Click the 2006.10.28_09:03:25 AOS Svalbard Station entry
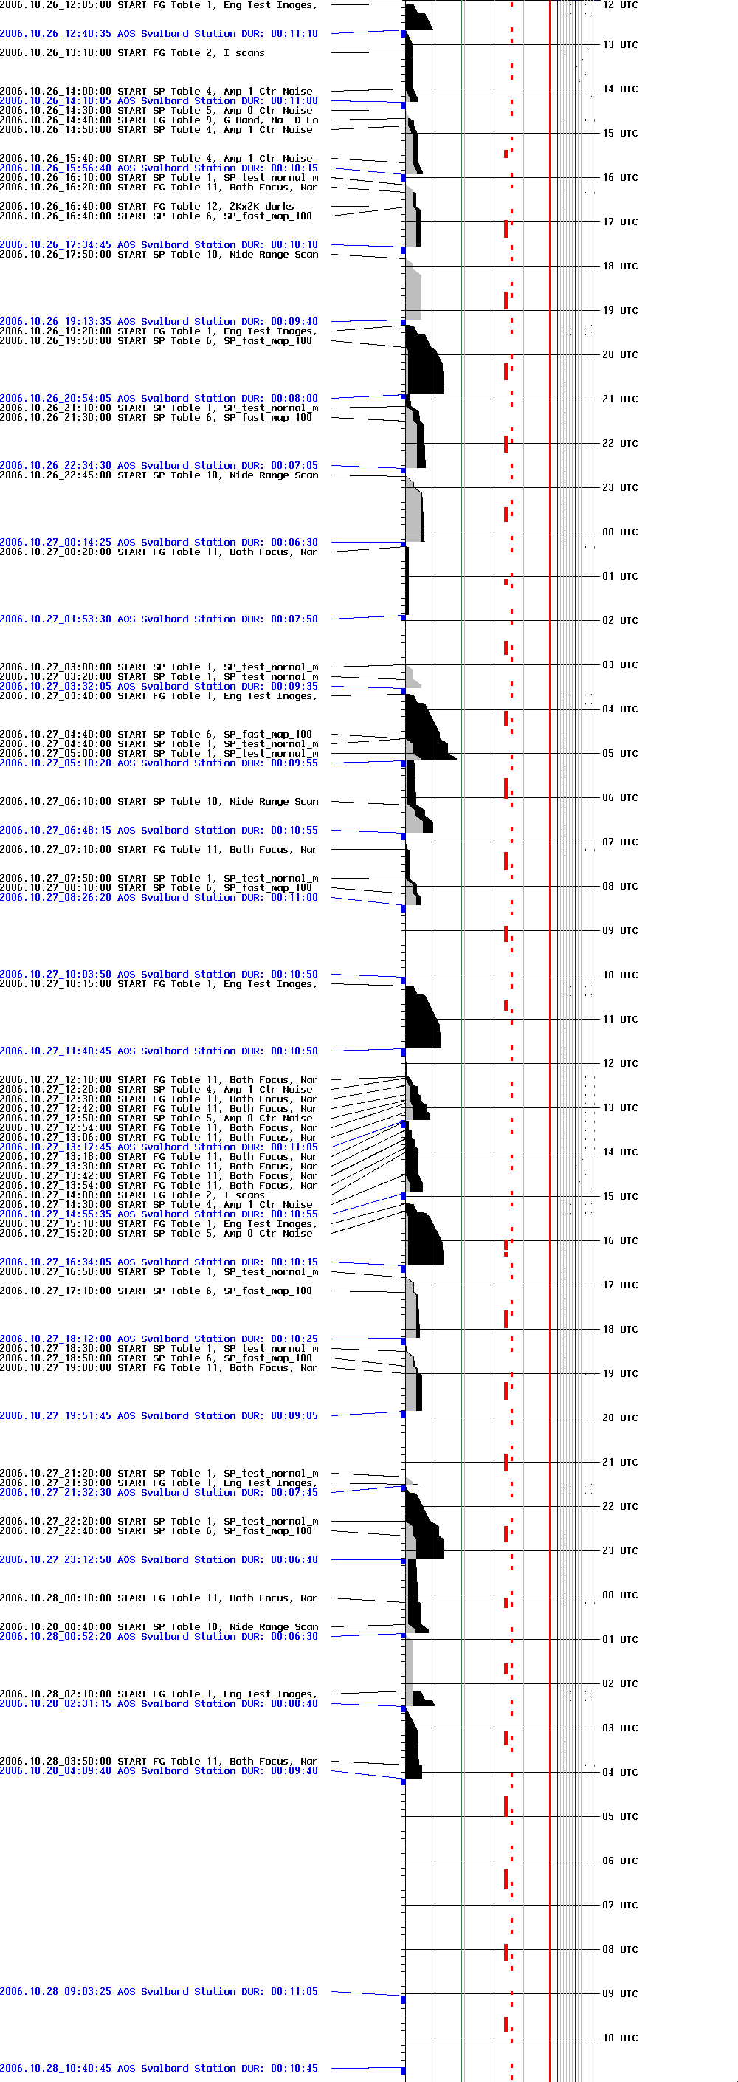Screen dimensions: 738x2082 point(159,1991)
